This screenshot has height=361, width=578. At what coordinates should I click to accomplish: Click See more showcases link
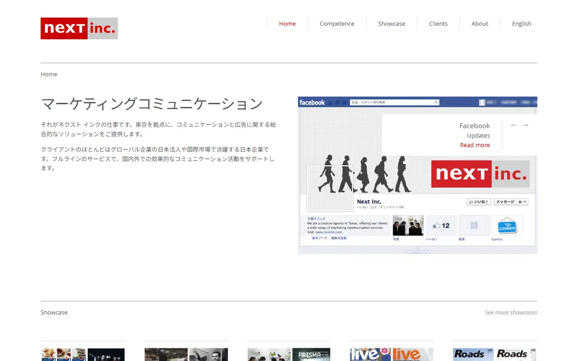click(511, 312)
